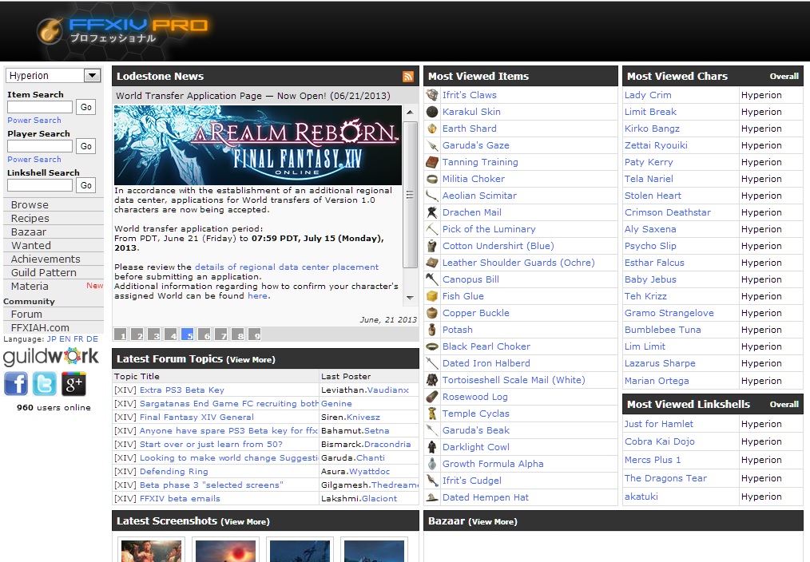Click the Growth Formula Alpha icon
Screen dimensions: 810x562
[432, 464]
